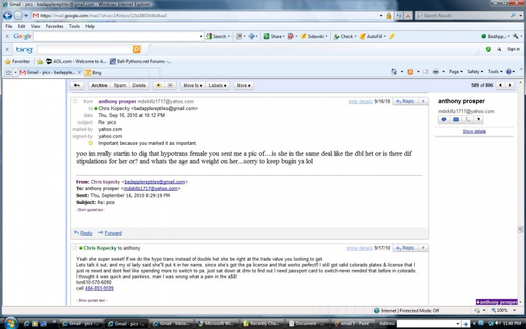Click the Spam button
526x329 pixels.
click(x=120, y=86)
